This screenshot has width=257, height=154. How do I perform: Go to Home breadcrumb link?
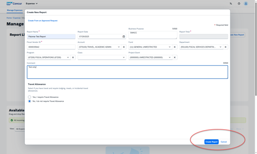(x=9, y=18)
